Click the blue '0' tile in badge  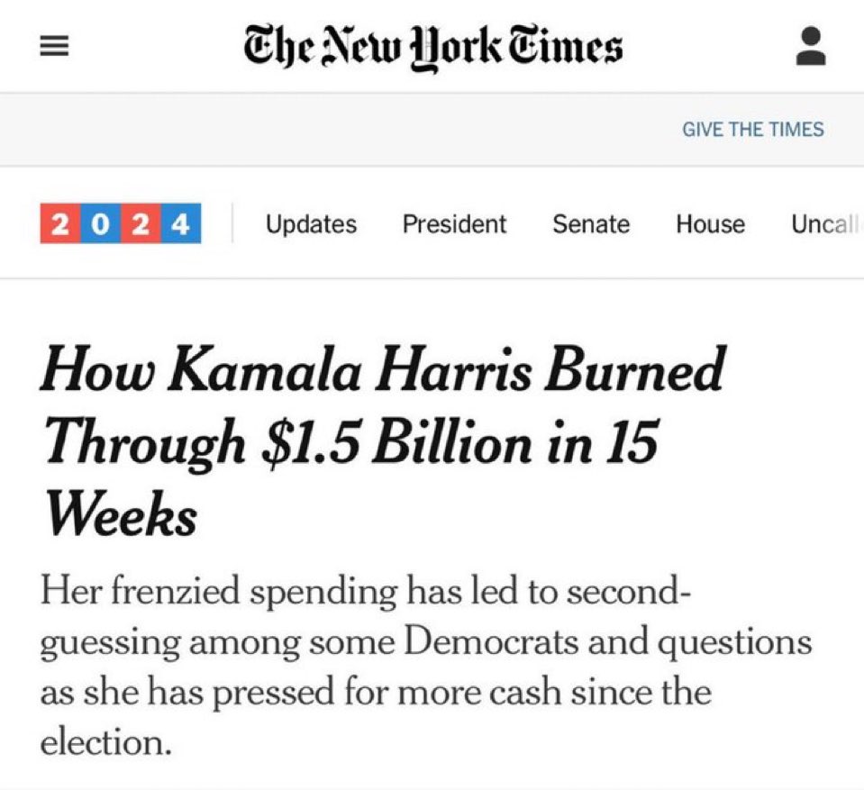[100, 223]
